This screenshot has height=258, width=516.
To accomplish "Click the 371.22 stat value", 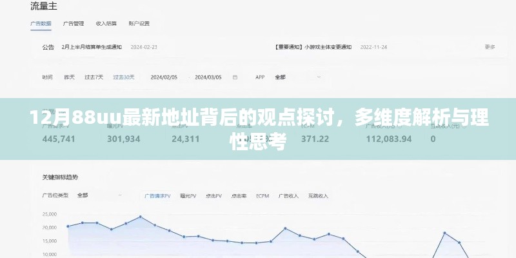I will [x=315, y=139].
